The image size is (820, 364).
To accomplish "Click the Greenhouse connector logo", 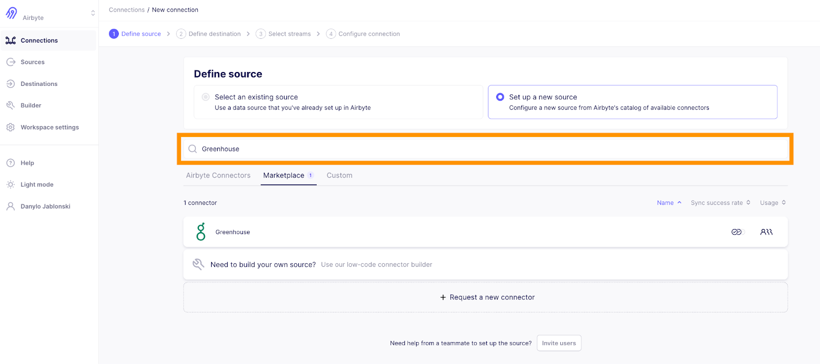I will click(x=201, y=232).
